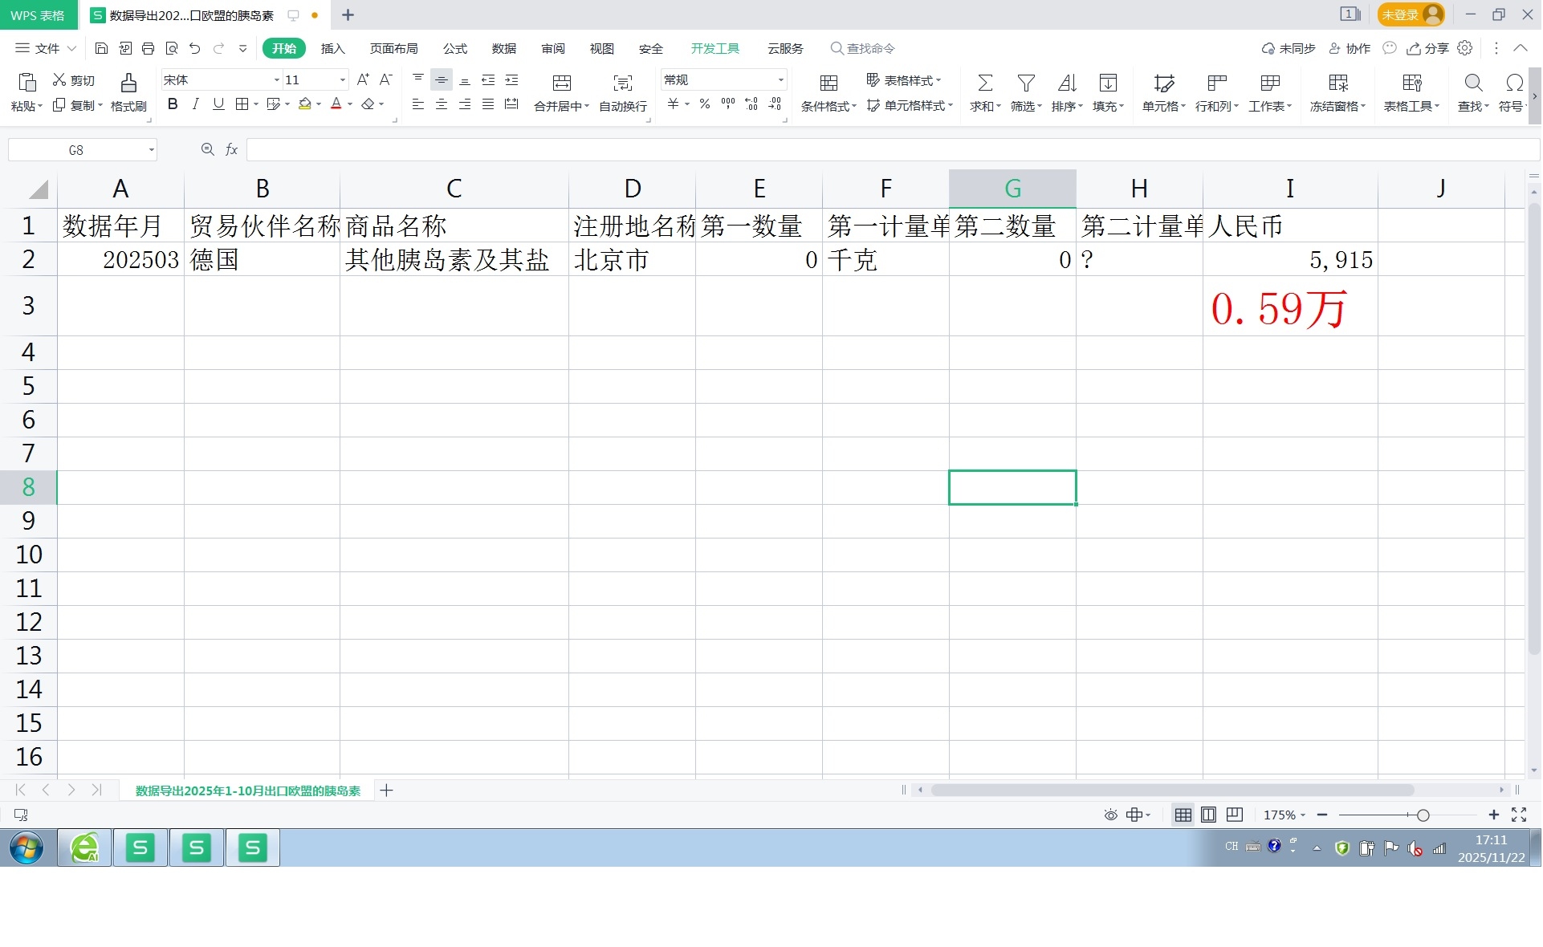Open the 数据 ribbon tab
The width and height of the screenshot is (1543, 947).
[x=504, y=49]
